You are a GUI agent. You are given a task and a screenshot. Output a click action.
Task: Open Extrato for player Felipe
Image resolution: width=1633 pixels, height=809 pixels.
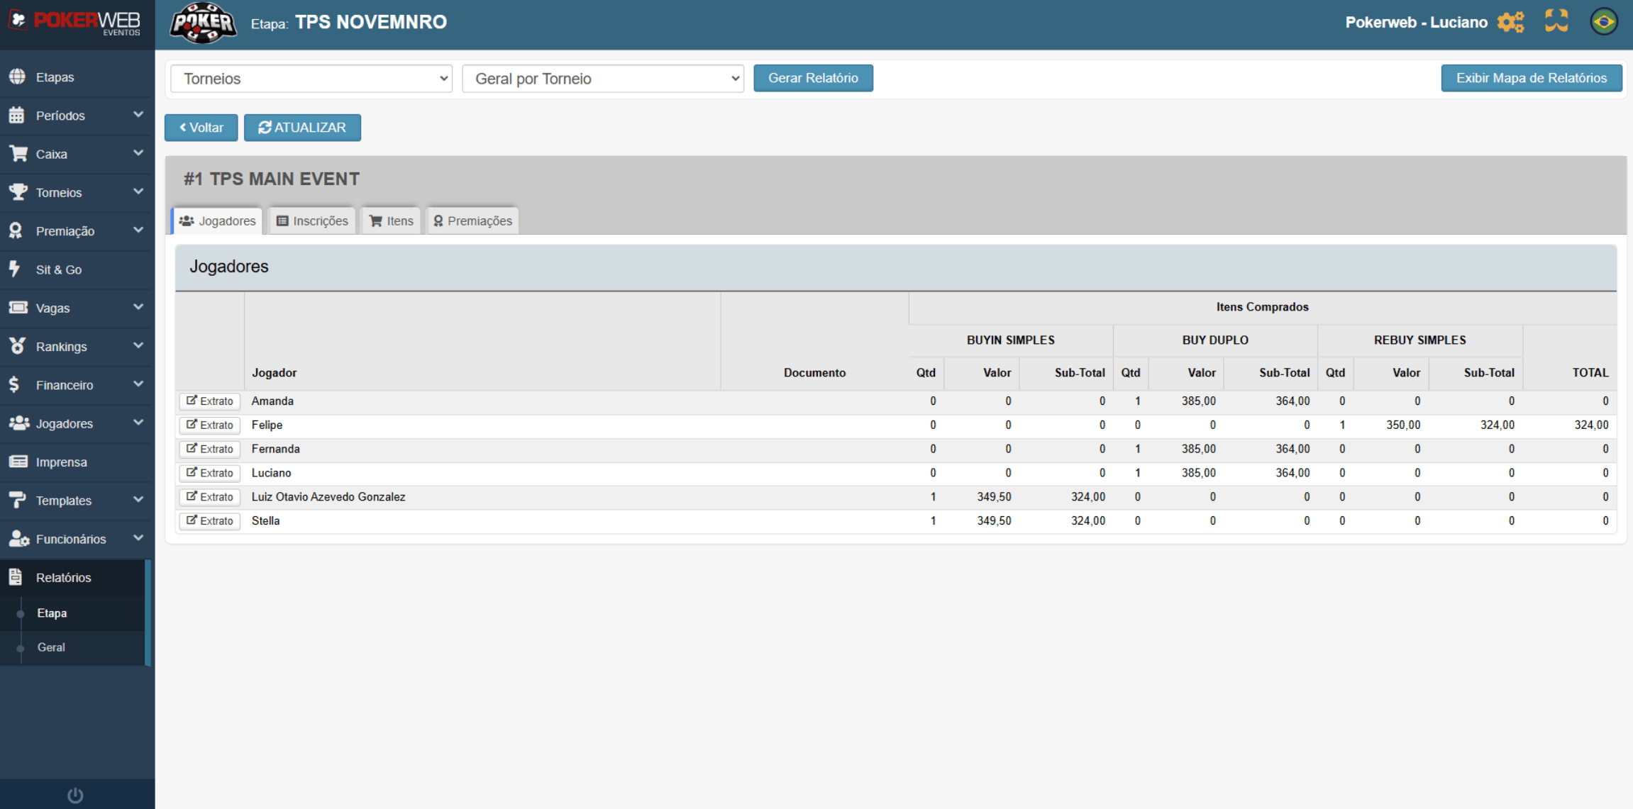(210, 425)
